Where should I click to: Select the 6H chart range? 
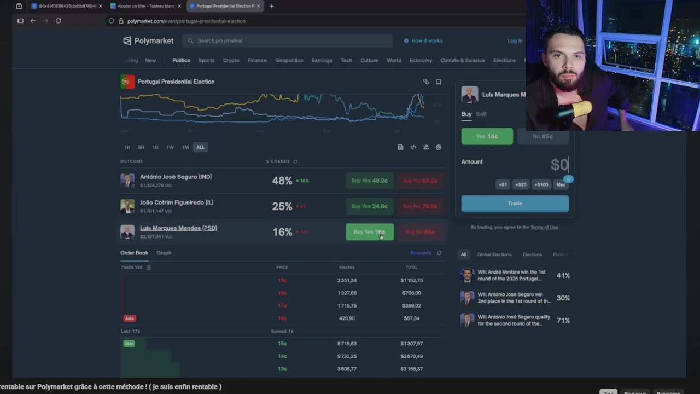pyautogui.click(x=141, y=147)
